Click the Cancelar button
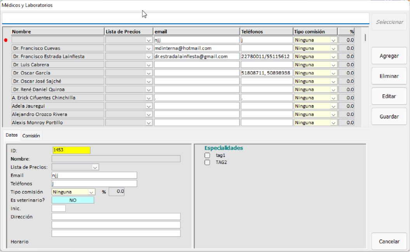 [389, 242]
